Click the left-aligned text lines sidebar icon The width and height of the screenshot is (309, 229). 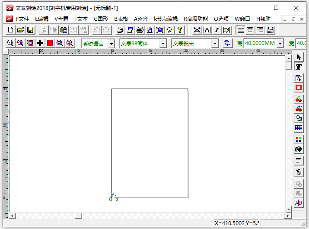coord(299,161)
